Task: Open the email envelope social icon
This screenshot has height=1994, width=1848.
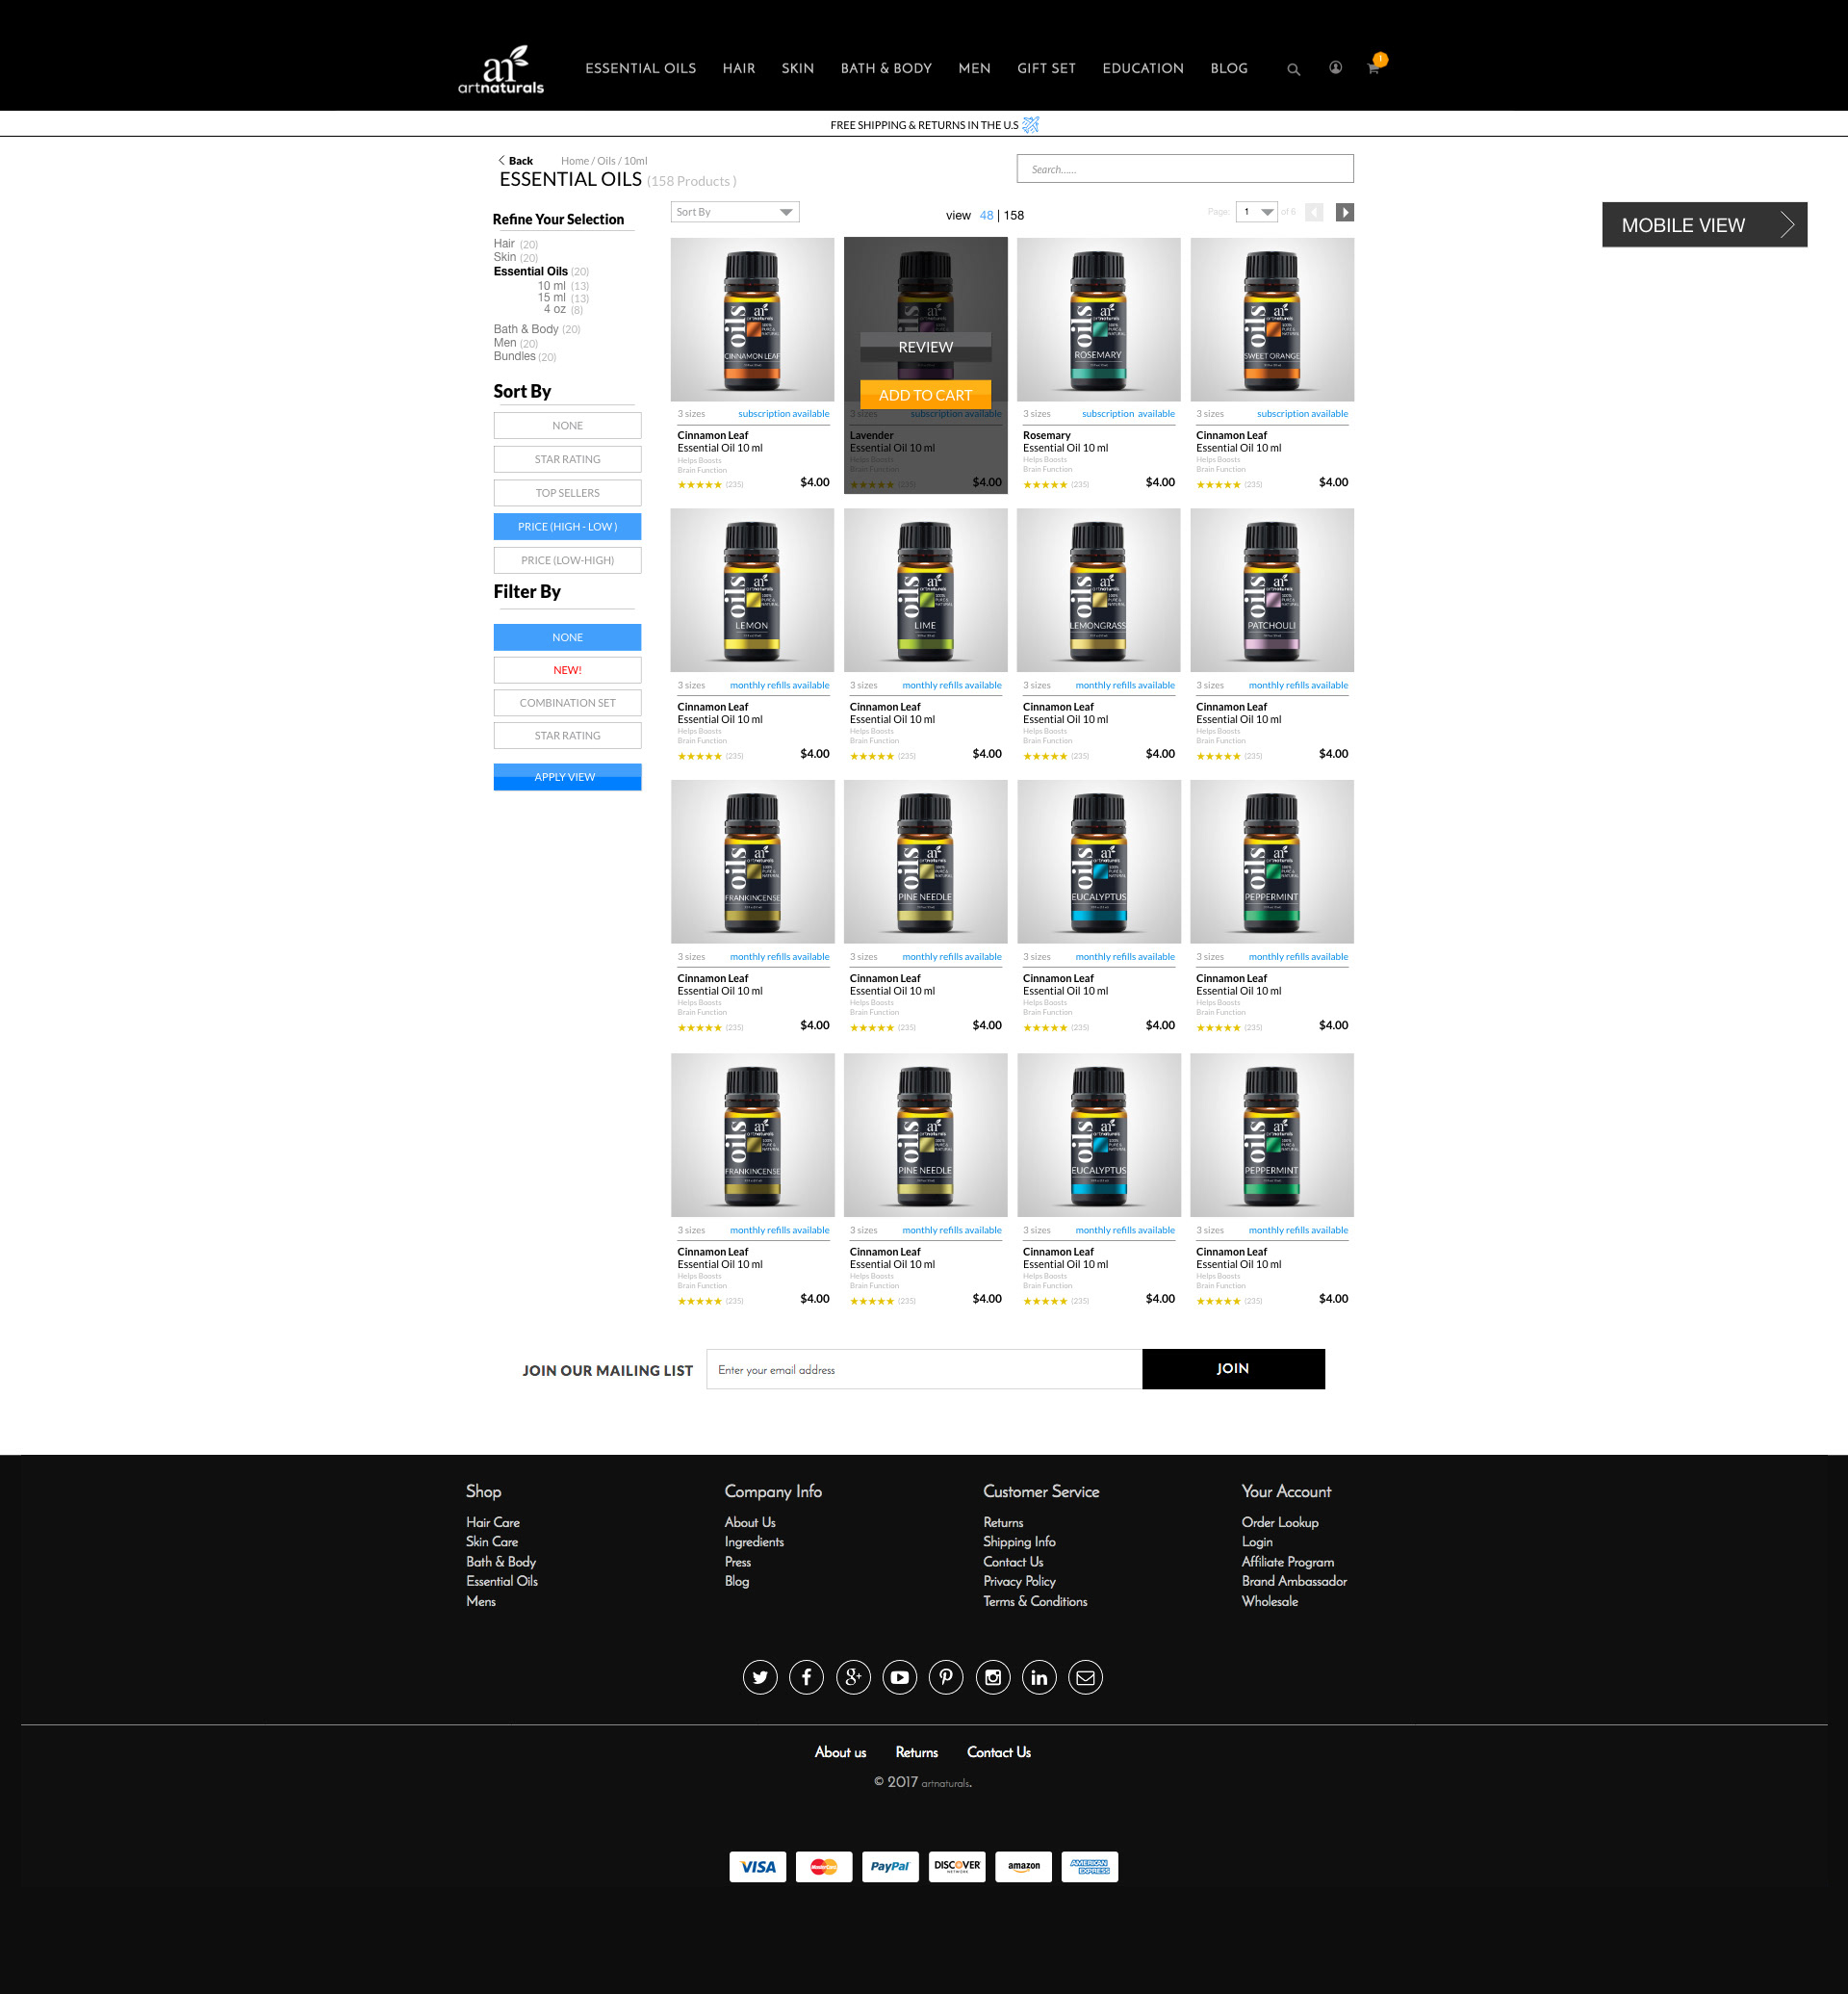Action: (1085, 1677)
